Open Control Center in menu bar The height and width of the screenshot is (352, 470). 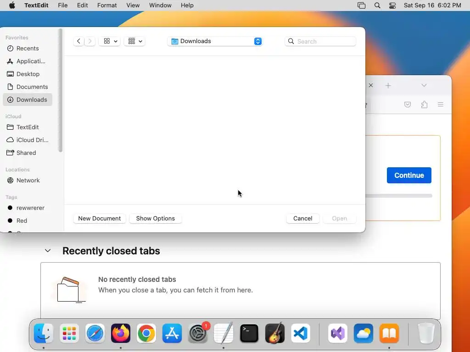point(392,5)
